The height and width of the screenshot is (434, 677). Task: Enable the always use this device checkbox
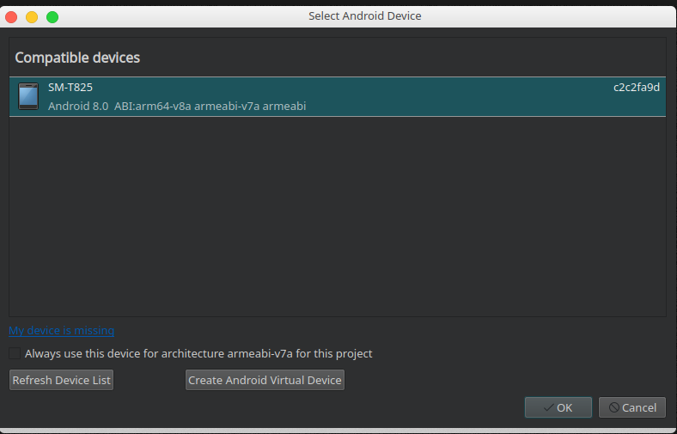[x=15, y=353]
